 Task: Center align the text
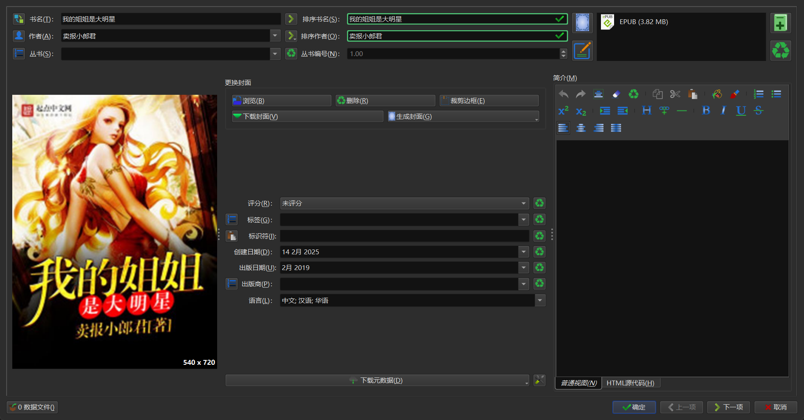point(581,128)
